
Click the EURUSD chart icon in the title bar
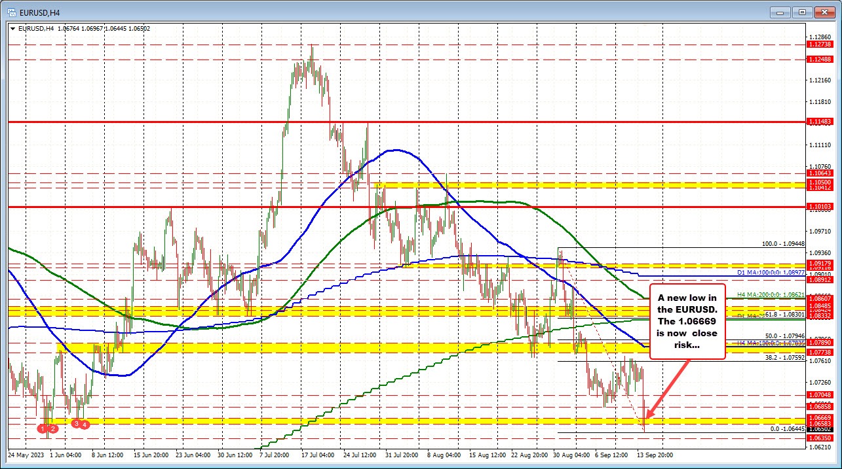[x=10, y=11]
